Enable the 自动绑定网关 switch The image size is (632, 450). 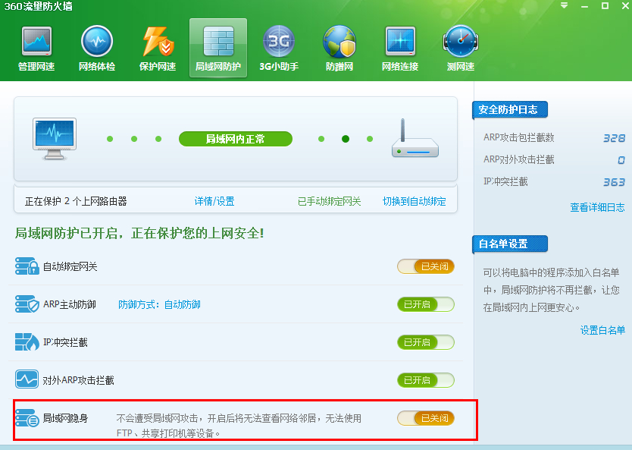click(426, 266)
